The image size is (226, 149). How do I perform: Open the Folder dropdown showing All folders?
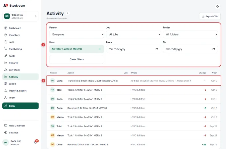pyautogui.click(x=190, y=34)
